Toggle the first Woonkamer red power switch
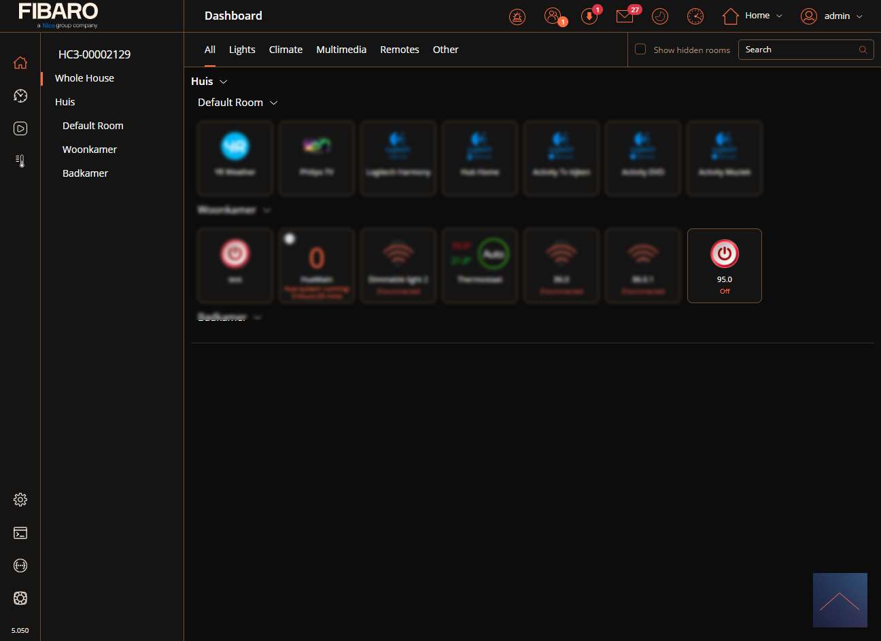 [x=235, y=254]
